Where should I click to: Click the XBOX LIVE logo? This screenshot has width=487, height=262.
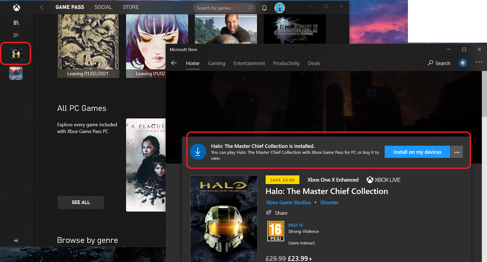pyautogui.click(x=383, y=180)
